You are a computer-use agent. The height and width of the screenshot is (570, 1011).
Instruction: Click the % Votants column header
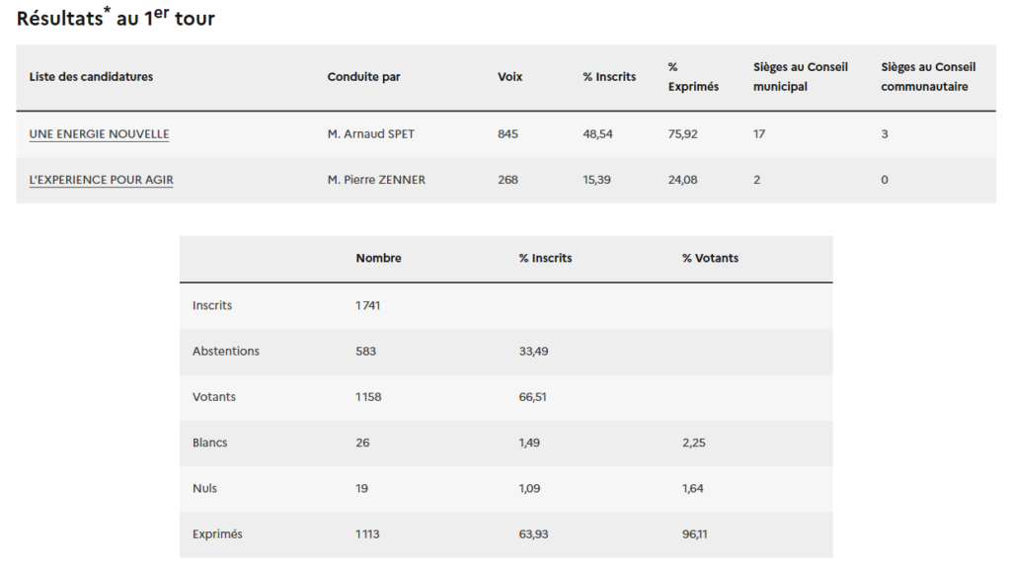point(710,259)
